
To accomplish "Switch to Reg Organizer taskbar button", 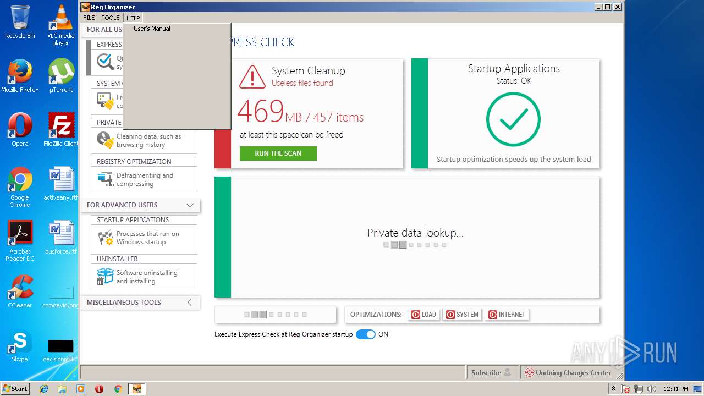I will tap(136, 389).
